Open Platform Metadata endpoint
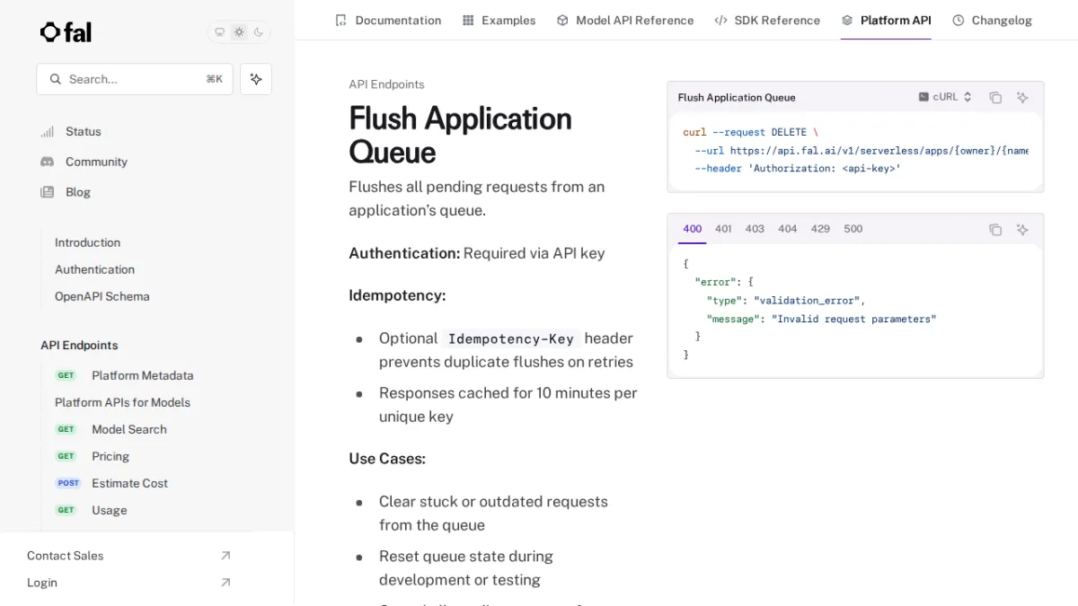The image size is (1078, 606). pyautogui.click(x=142, y=375)
